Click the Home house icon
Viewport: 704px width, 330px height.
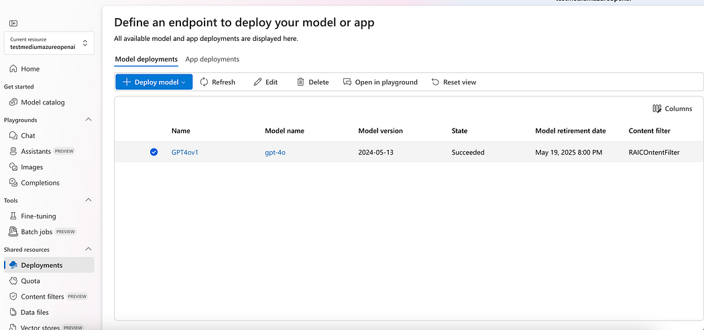[13, 69]
